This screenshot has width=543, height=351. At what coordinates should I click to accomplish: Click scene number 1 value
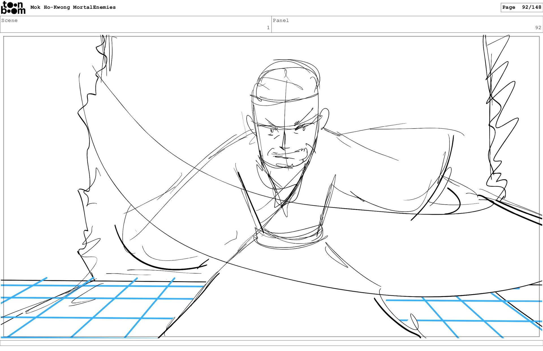coord(268,28)
